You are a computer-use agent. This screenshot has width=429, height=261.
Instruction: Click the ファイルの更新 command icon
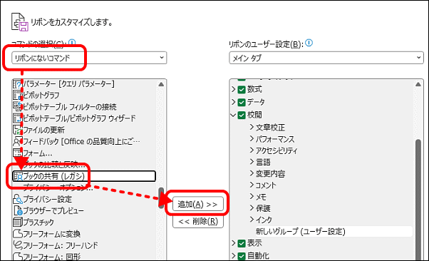click(18, 130)
